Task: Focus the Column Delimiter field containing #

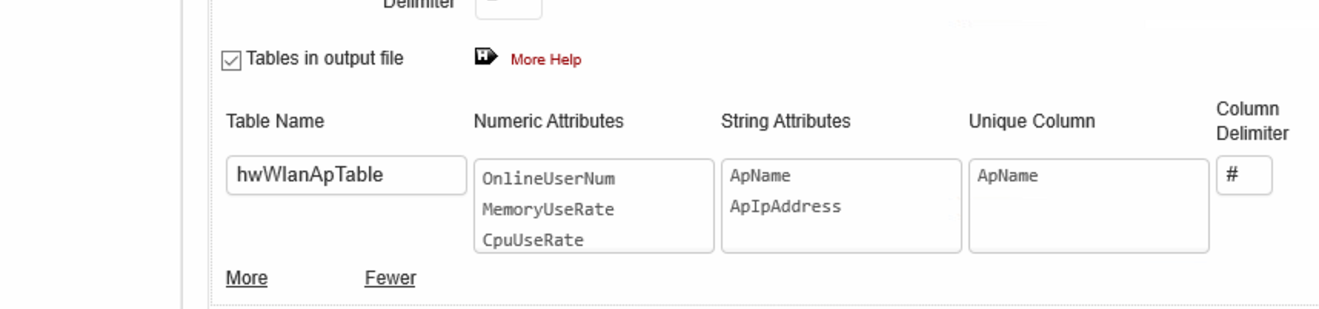Action: pyautogui.click(x=1244, y=175)
